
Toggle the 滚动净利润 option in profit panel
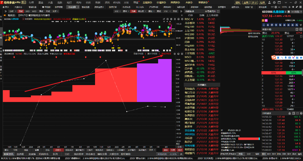pos(166,54)
